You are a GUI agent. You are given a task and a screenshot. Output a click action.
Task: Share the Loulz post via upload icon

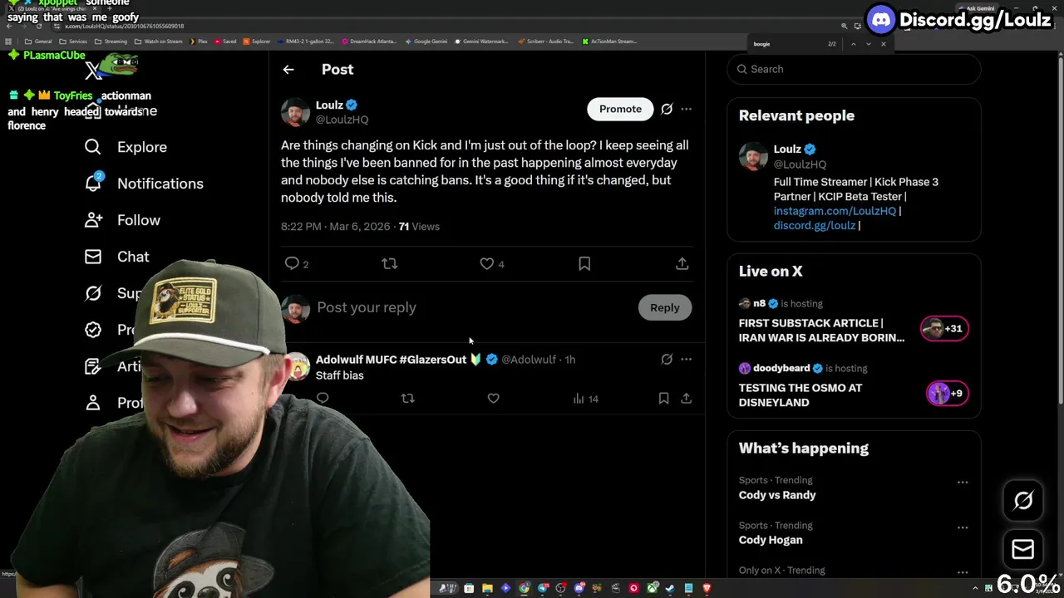tap(682, 263)
